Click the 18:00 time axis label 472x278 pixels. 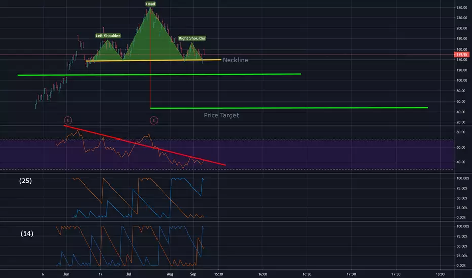coord(440,274)
